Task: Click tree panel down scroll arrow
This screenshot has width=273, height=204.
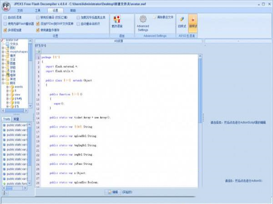Action: [x=30, y=106]
